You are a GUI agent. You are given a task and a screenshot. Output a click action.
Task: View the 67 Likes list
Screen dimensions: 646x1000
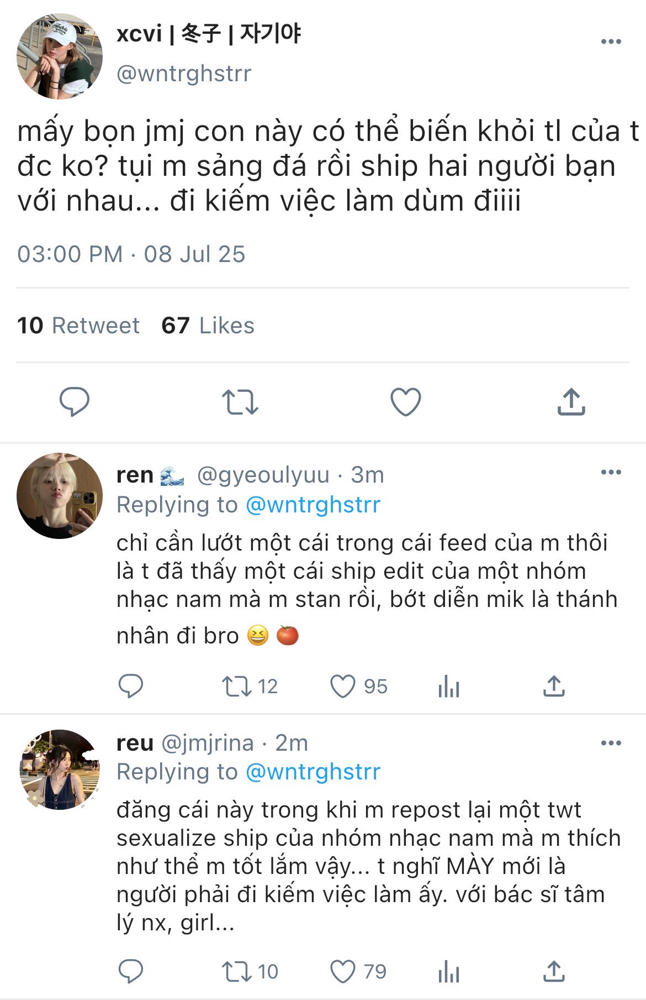coord(208,326)
